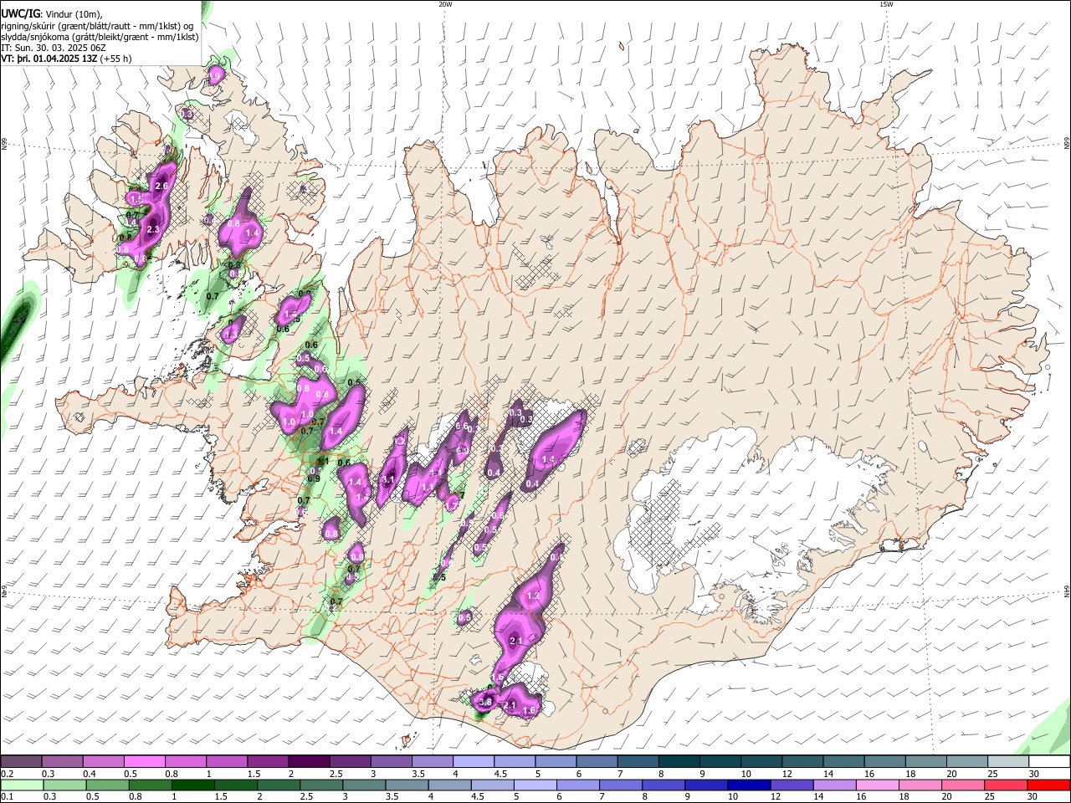
Task: Click the 'IT: Sun. 30. 03. 2025 06Z' line
Action: point(53,48)
